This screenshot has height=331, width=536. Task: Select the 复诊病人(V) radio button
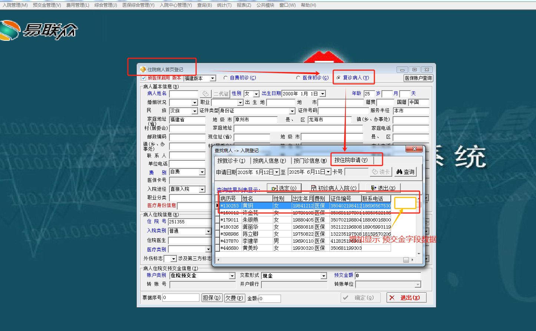(x=338, y=78)
